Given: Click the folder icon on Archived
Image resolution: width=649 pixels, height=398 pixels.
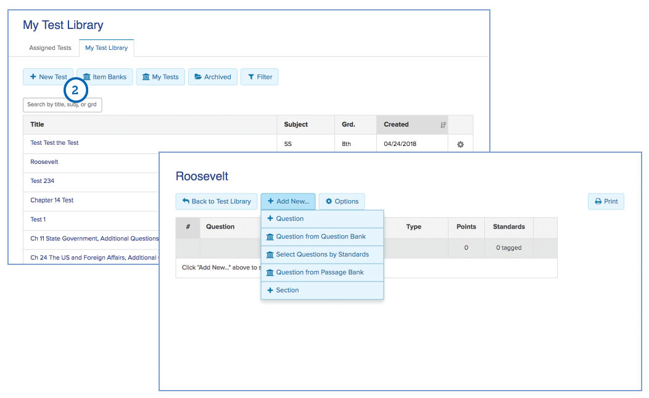Looking at the screenshot, I should (x=198, y=76).
